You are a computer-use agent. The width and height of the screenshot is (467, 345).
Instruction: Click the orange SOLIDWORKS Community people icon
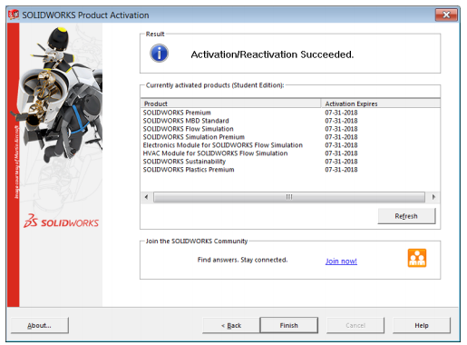(417, 258)
